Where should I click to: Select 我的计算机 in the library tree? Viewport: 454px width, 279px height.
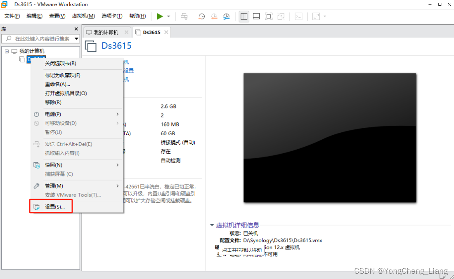coord(32,51)
